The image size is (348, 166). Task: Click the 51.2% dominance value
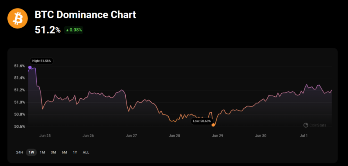pyautogui.click(x=48, y=30)
